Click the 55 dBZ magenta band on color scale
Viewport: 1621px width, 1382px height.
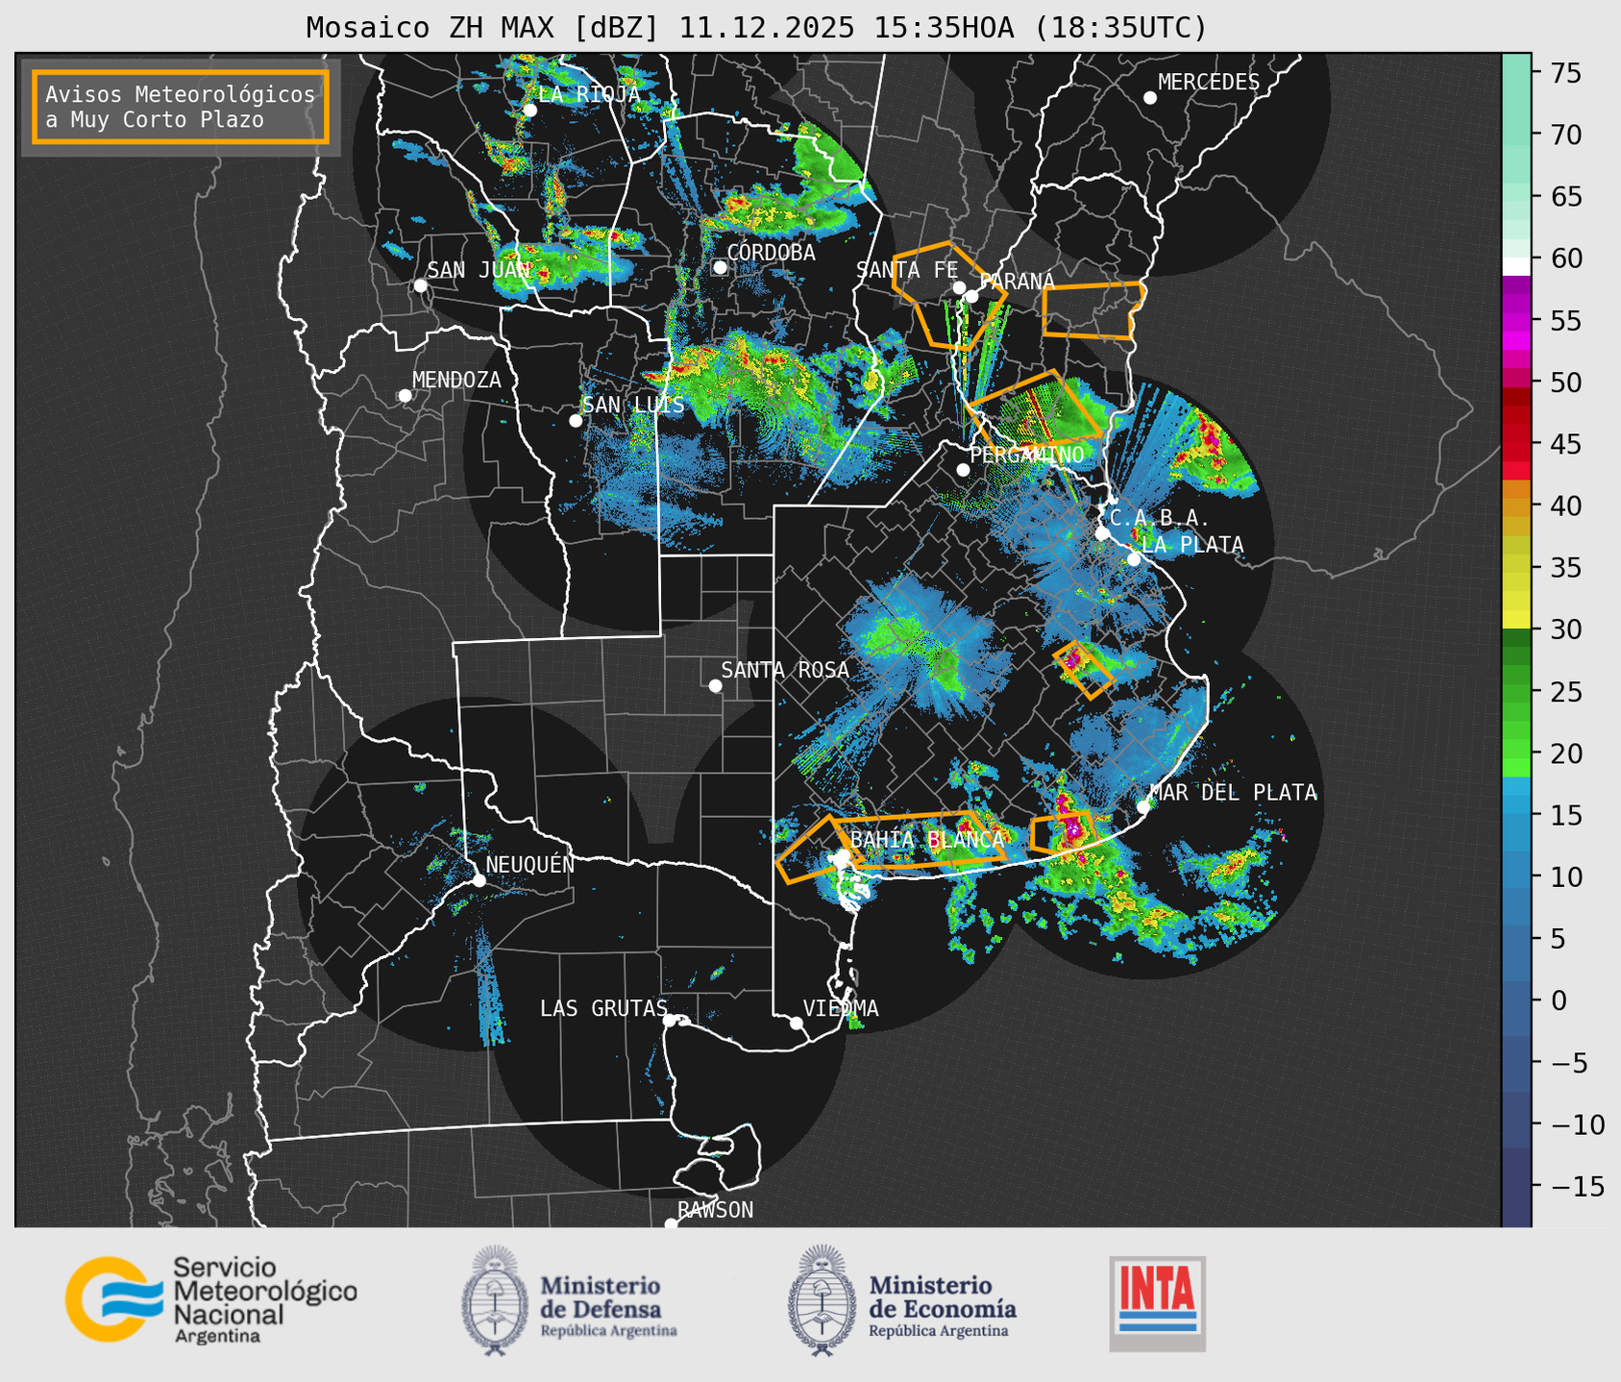tap(1516, 321)
